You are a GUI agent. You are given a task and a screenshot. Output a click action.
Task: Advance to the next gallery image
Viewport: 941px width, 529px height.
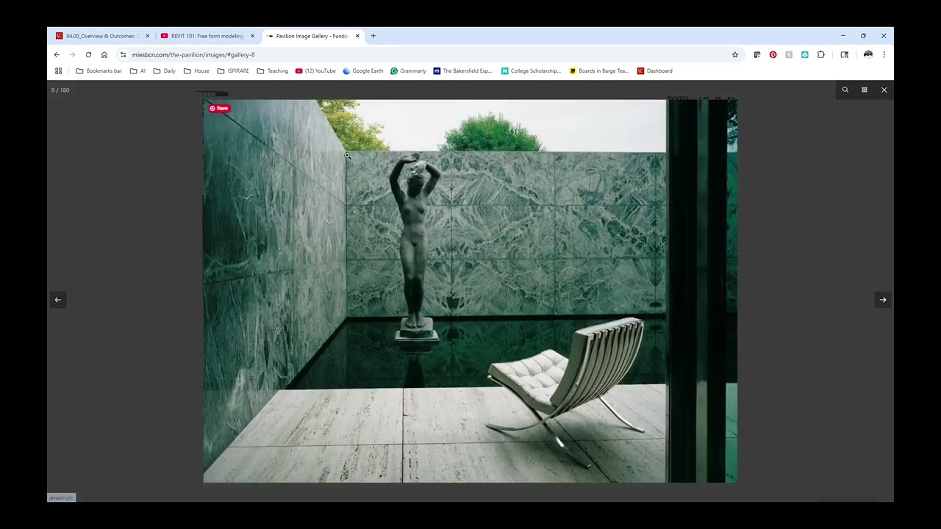click(x=883, y=300)
